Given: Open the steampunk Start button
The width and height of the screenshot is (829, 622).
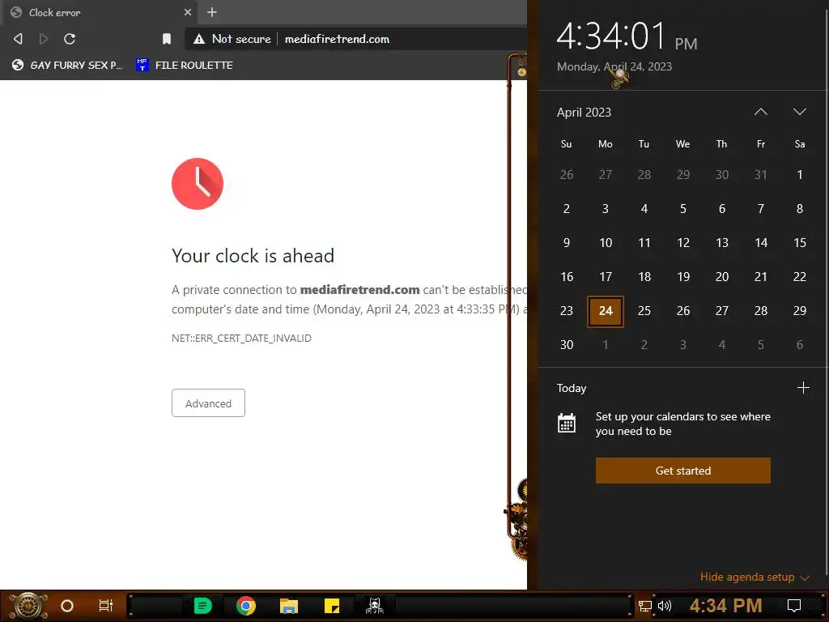Looking at the screenshot, I should click(x=28, y=606).
